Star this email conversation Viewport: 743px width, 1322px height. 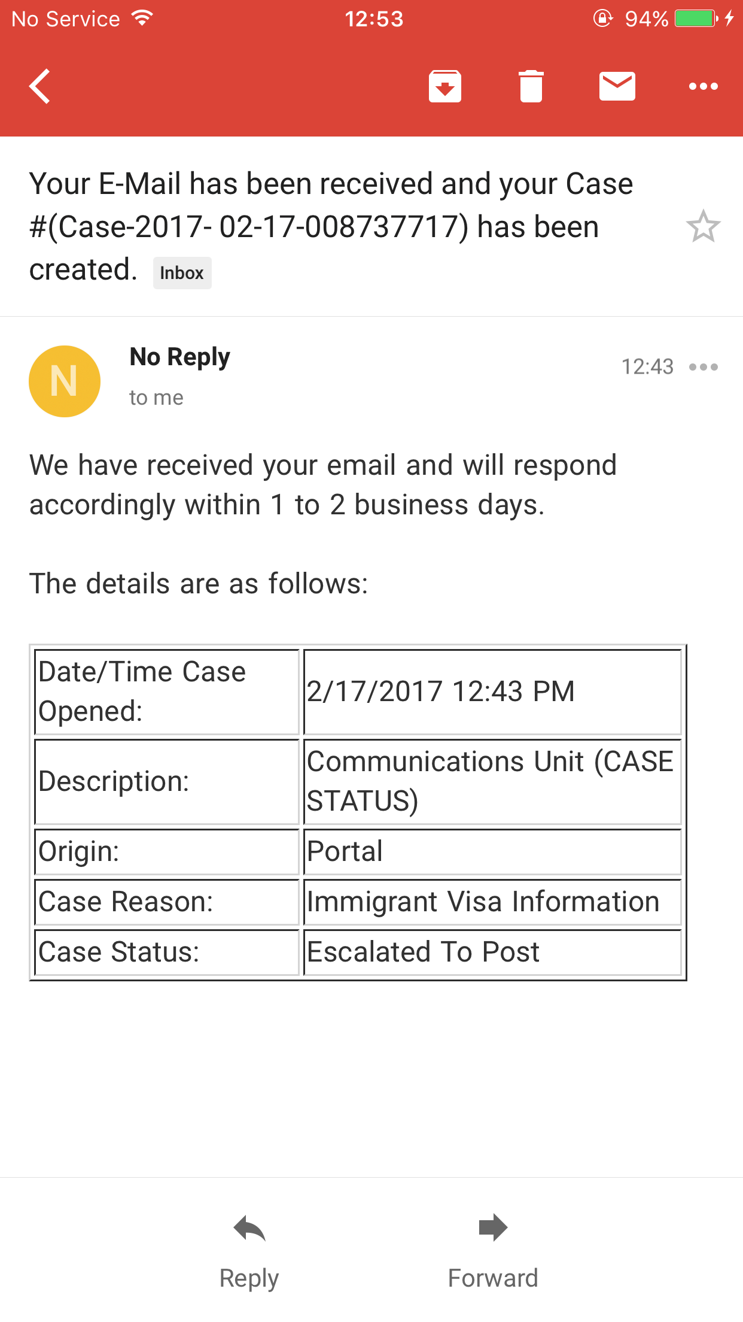click(x=703, y=226)
